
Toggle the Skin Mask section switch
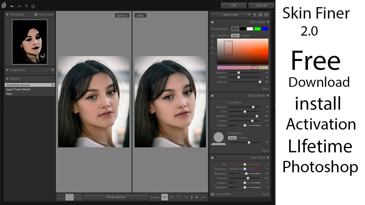213,22
